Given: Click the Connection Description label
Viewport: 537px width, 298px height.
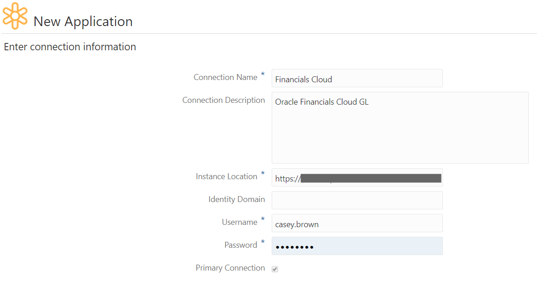Looking at the screenshot, I should 223,101.
